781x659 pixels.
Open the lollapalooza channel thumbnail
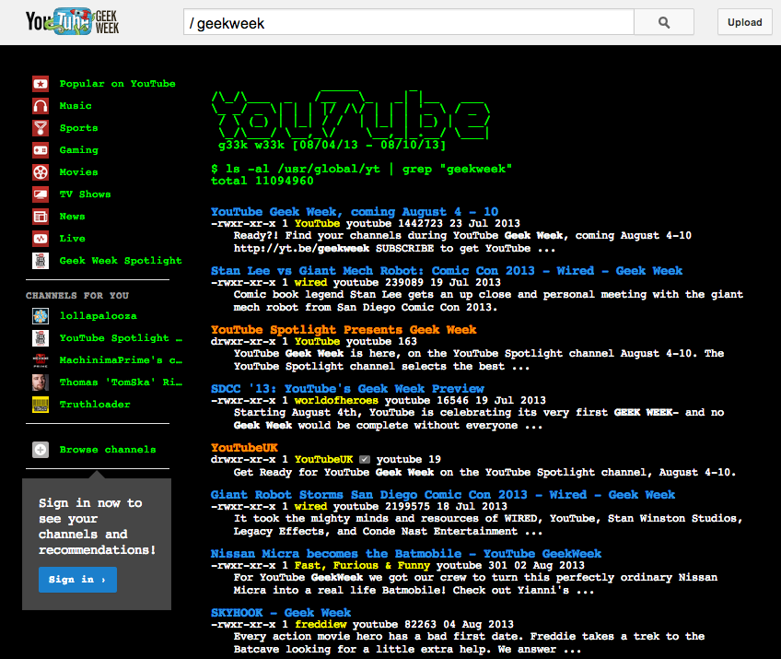coord(41,316)
